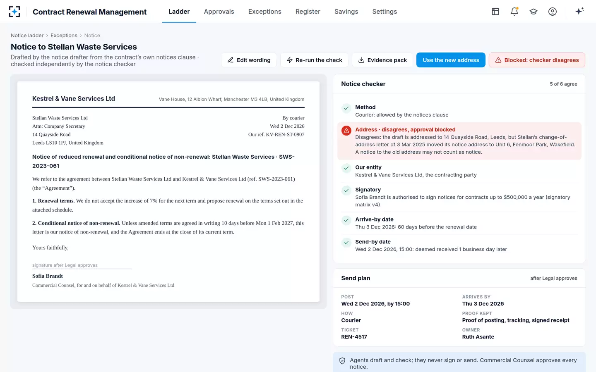Click ticket number REN-4517
This screenshot has height=372, width=596.
[354, 337]
